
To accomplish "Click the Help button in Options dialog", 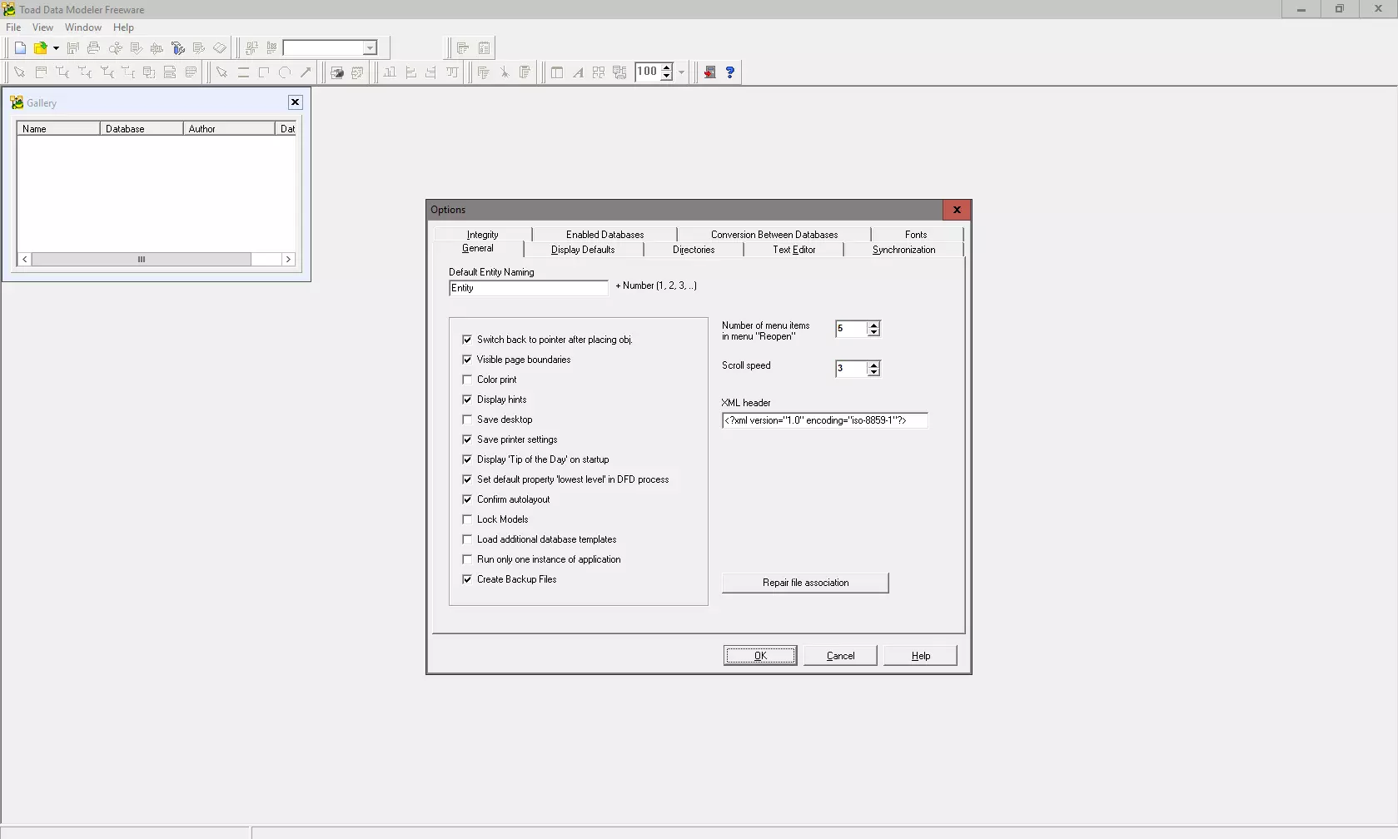I will click(920, 656).
